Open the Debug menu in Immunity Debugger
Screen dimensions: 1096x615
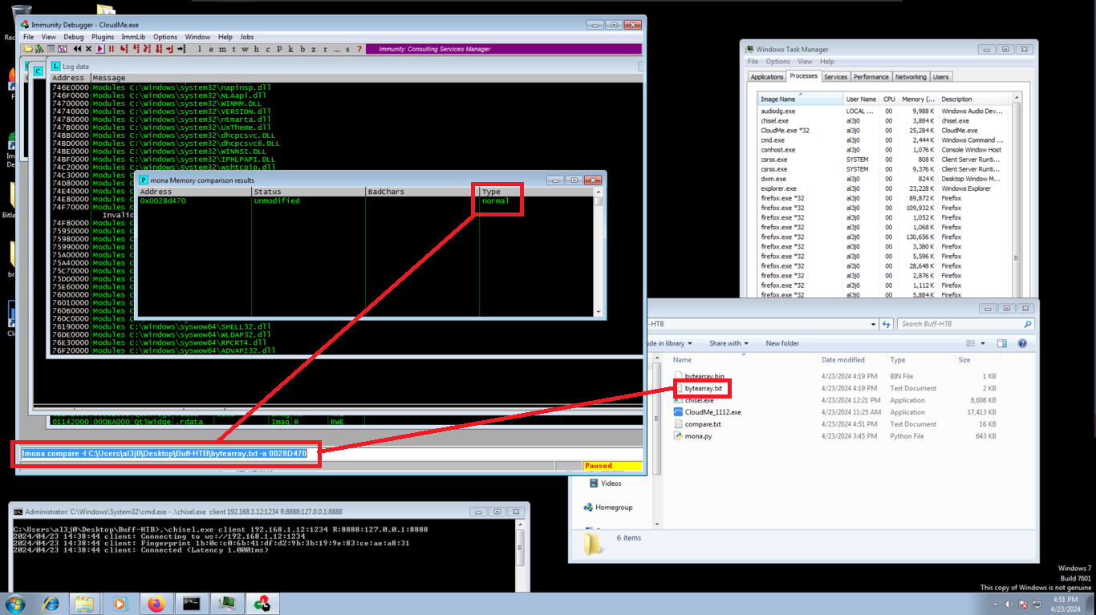pos(74,37)
